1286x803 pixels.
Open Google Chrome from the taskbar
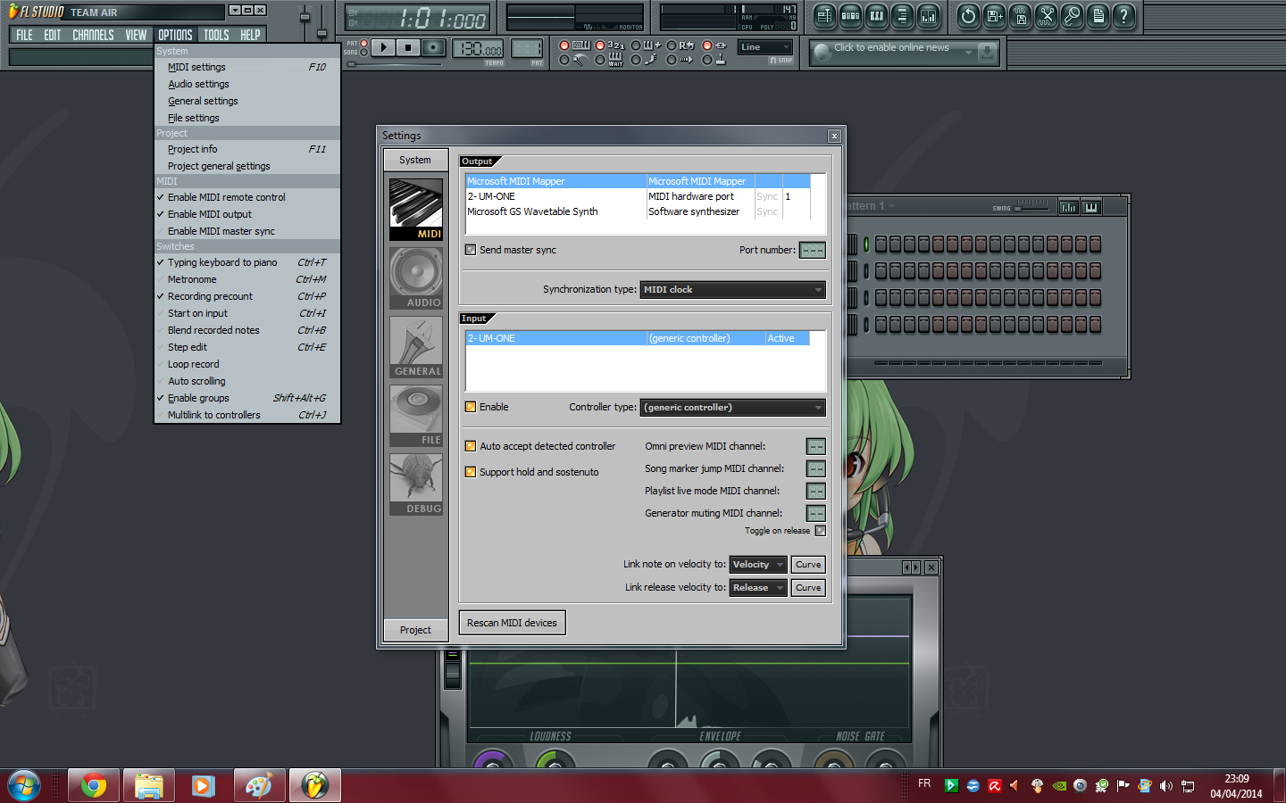tap(94, 786)
